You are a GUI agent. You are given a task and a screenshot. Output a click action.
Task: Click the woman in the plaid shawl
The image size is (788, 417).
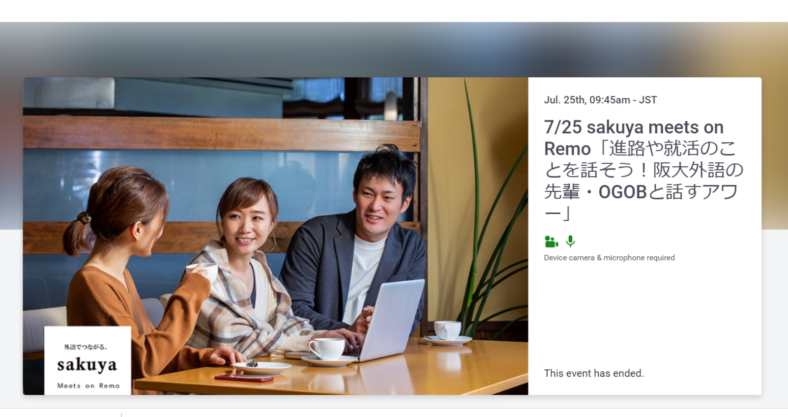[246, 275]
